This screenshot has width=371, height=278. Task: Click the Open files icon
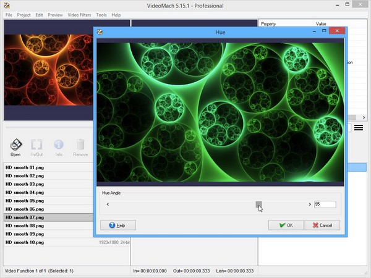point(15,145)
